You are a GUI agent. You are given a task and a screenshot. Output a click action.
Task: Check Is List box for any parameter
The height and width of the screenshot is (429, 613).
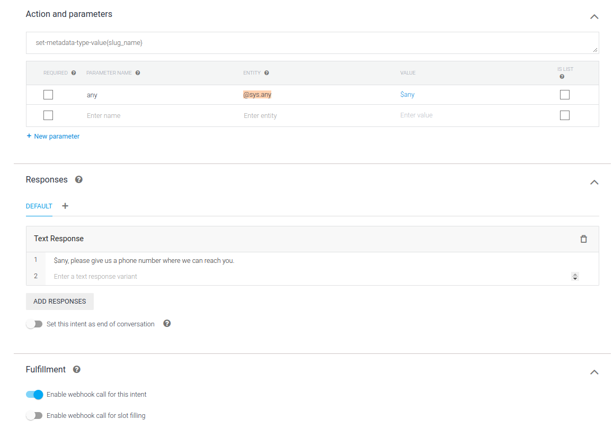click(564, 95)
